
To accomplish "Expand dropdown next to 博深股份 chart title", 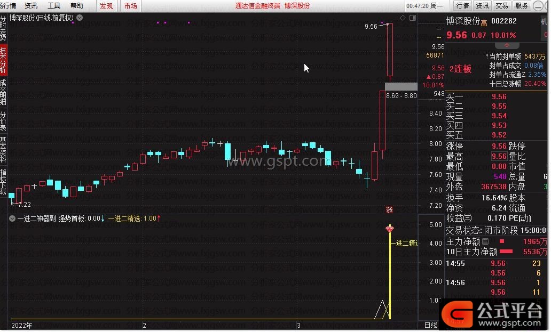I will (80, 18).
